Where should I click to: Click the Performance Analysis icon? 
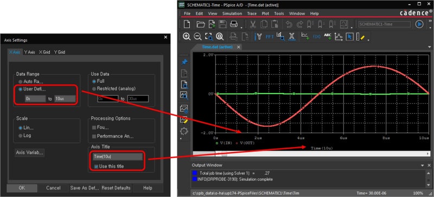tap(280, 36)
